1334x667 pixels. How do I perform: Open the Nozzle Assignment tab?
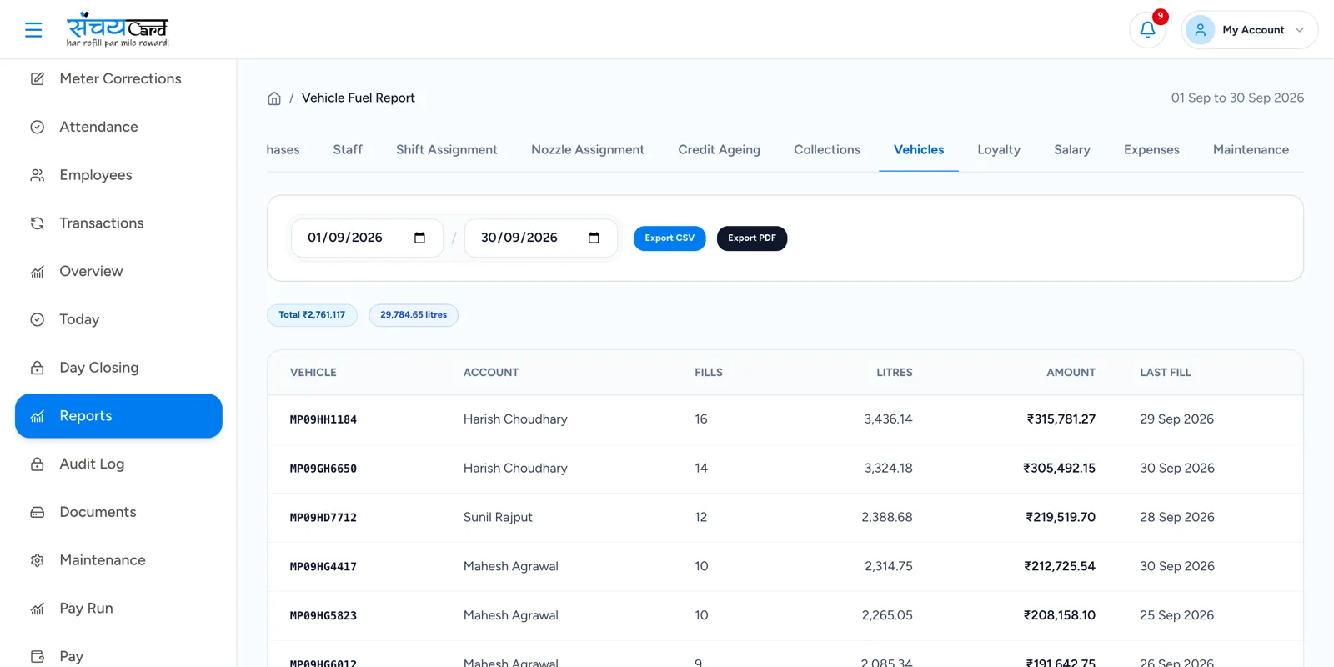click(588, 150)
